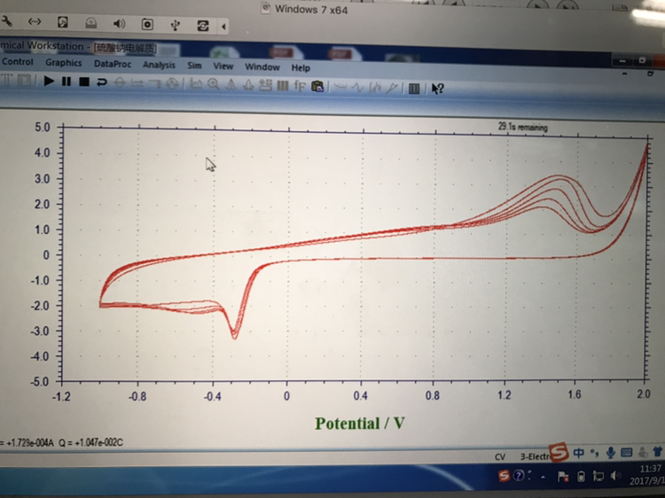This screenshot has height=498, width=665.
Task: Click the Run experiment play button
Action: [x=49, y=81]
